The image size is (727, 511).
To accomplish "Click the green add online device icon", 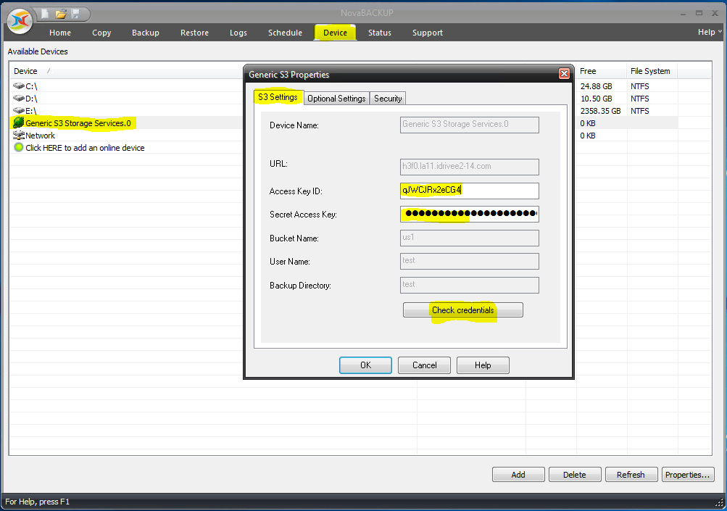I will 19,147.
